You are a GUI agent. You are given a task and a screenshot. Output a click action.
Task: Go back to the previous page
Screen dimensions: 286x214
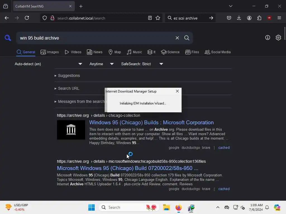click(7, 18)
